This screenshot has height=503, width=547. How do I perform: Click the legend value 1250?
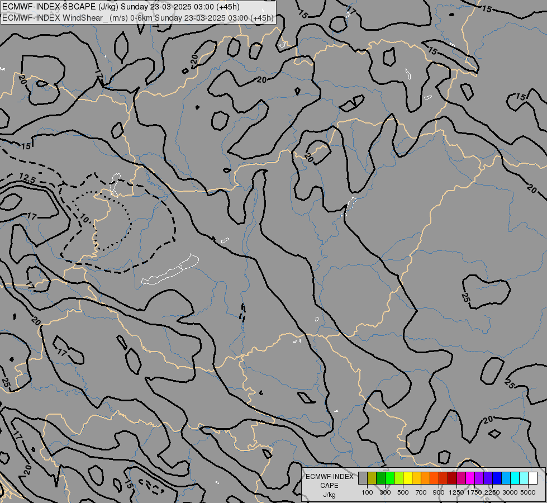click(456, 492)
